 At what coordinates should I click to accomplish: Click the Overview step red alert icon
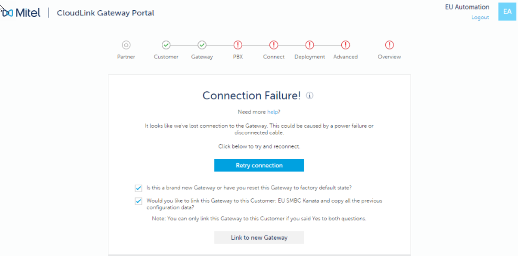tap(389, 45)
